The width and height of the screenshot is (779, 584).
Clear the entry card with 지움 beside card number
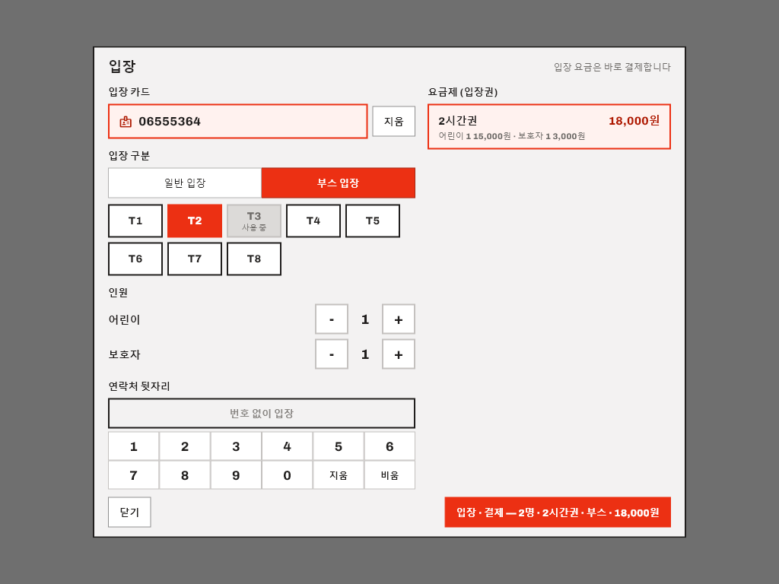pos(393,121)
